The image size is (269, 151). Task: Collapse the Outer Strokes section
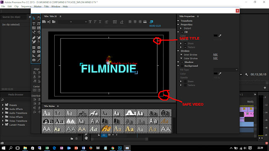pos(181,58)
